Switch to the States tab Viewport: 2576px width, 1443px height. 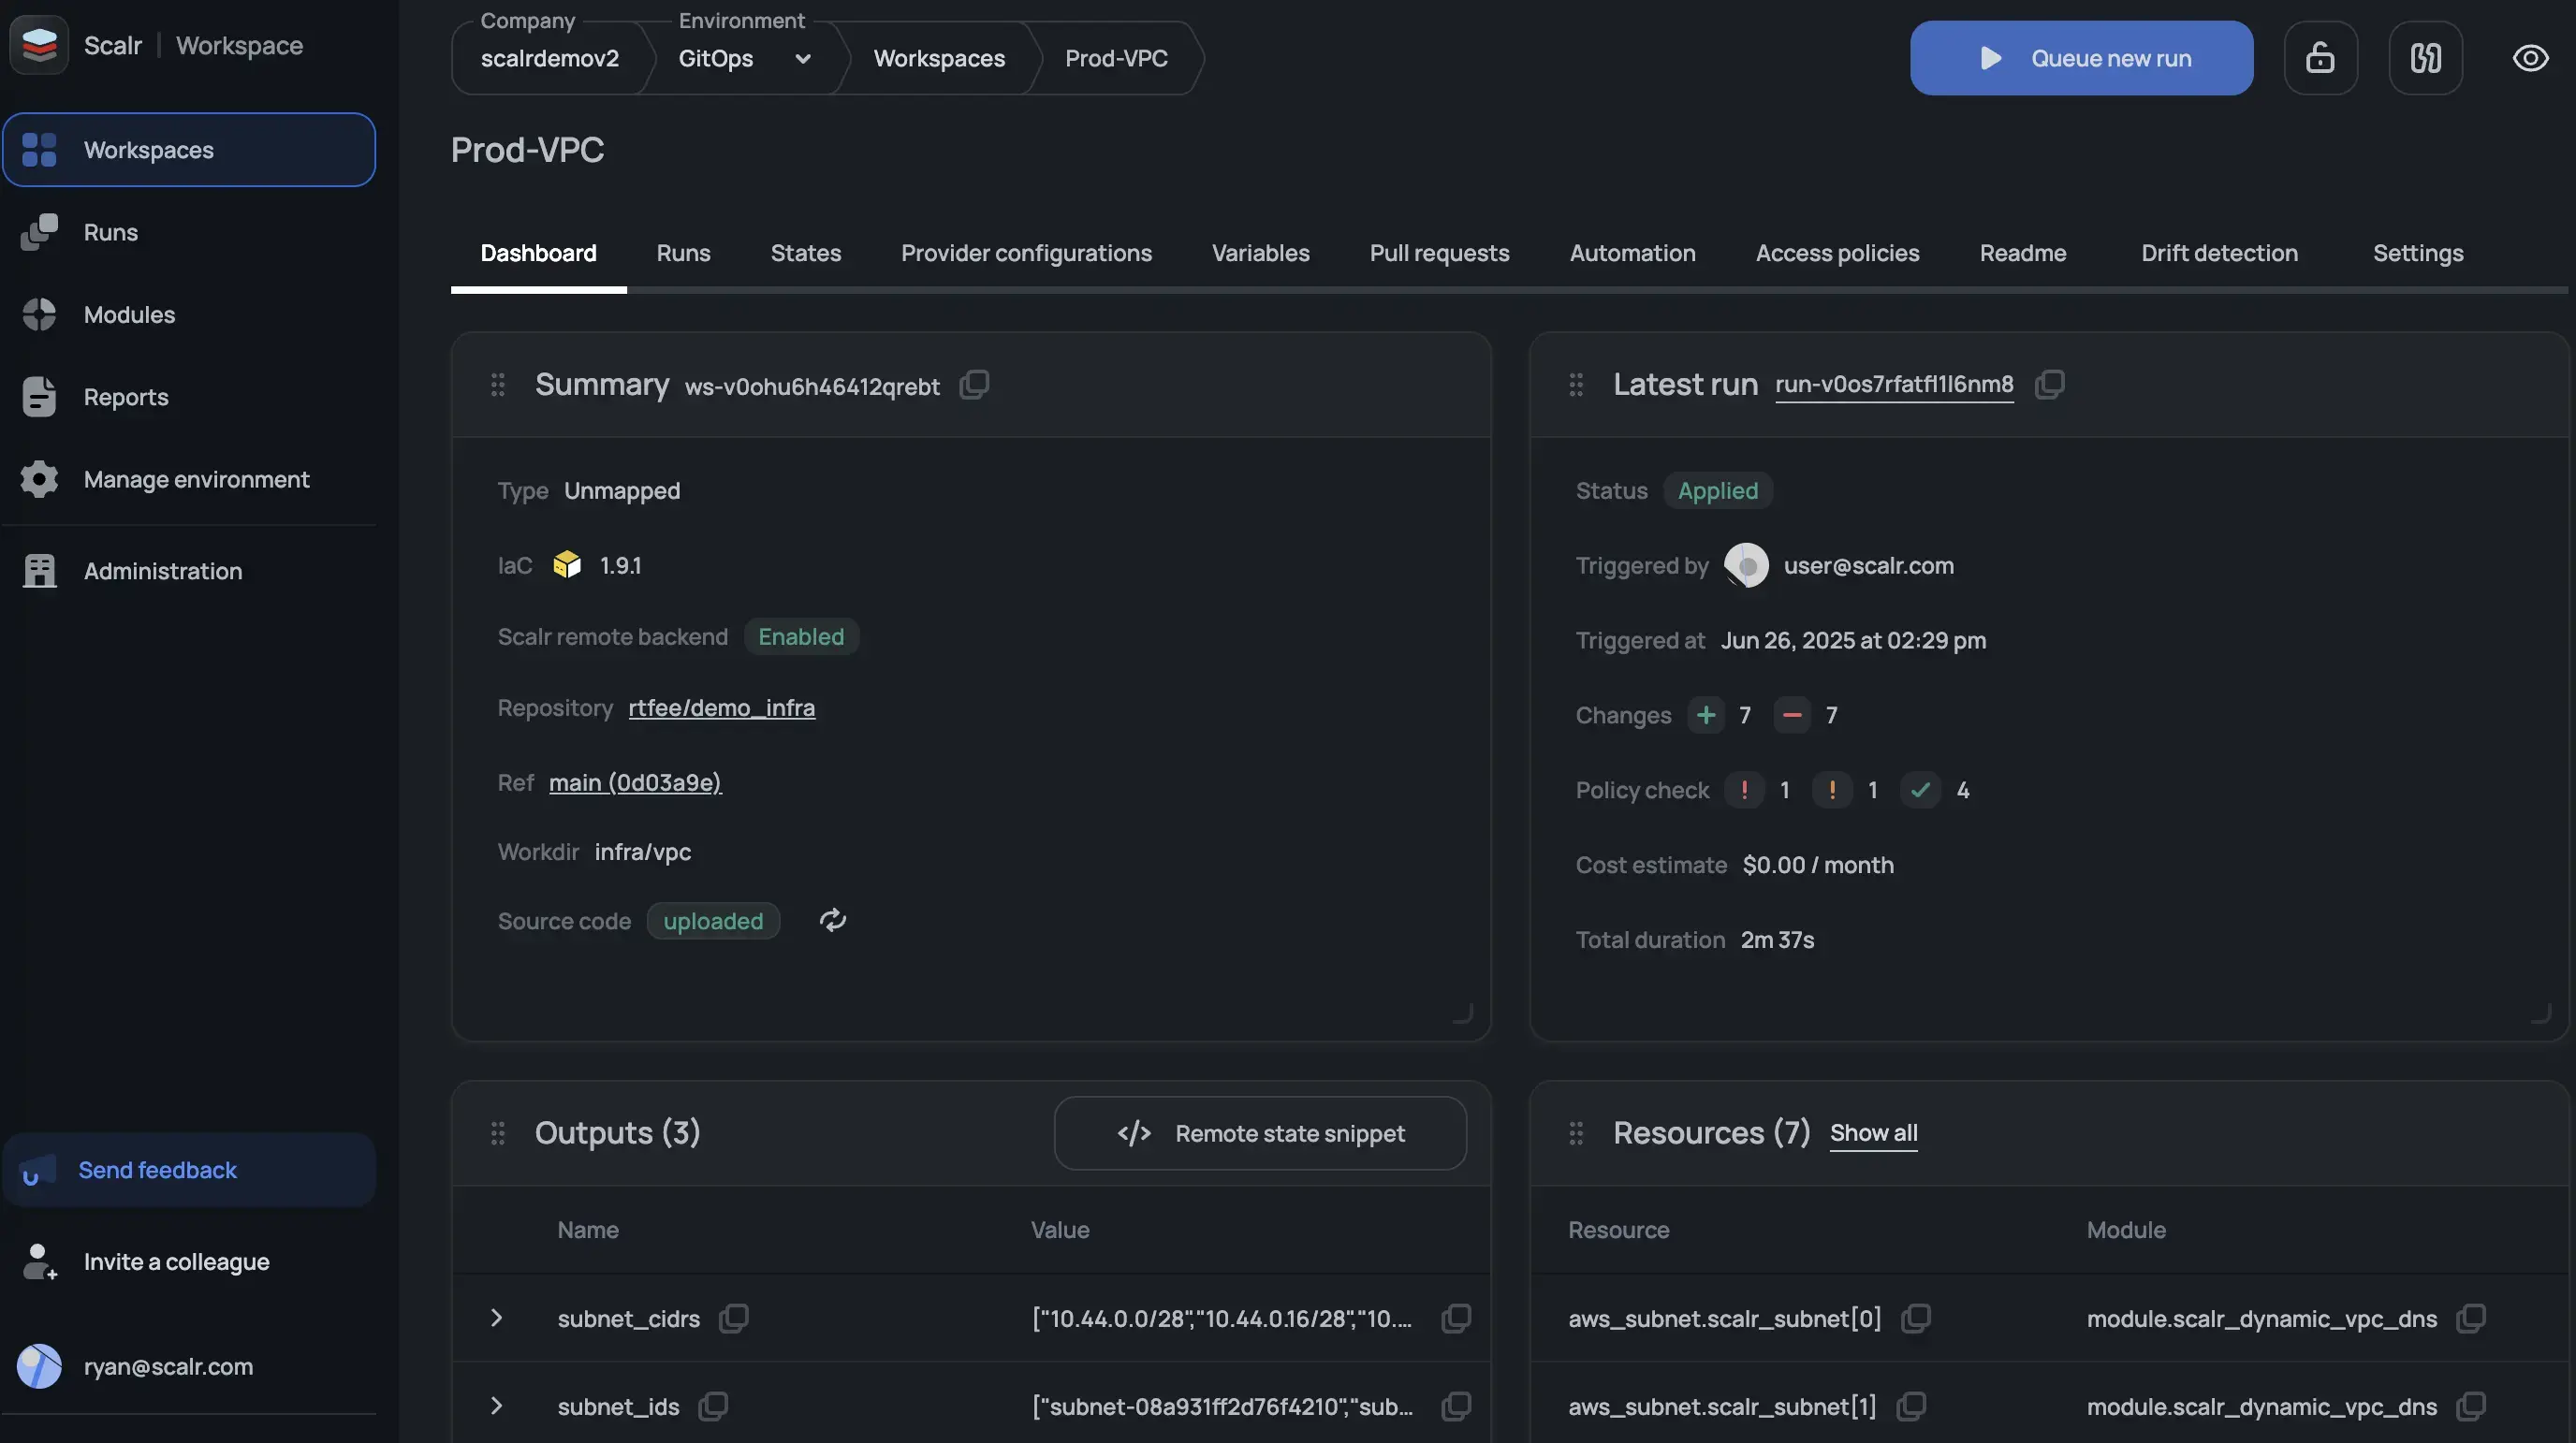tap(805, 254)
